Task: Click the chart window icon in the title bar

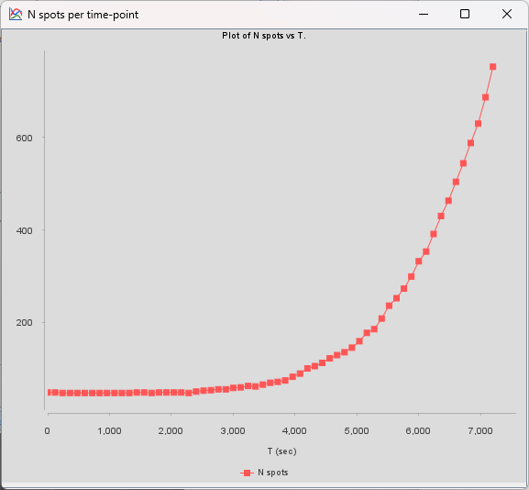Action: pyautogui.click(x=16, y=14)
